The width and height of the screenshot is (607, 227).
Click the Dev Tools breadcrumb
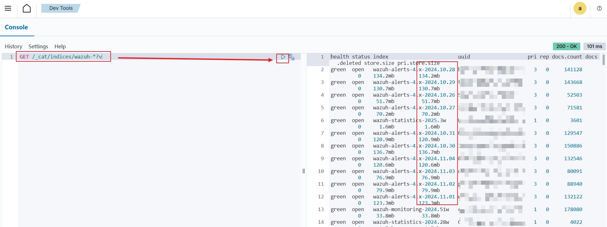61,8
